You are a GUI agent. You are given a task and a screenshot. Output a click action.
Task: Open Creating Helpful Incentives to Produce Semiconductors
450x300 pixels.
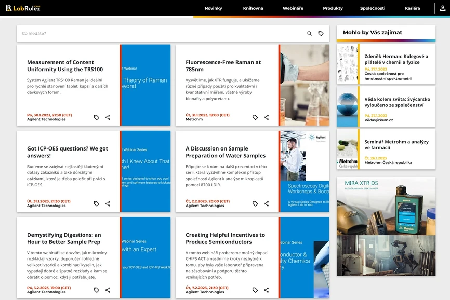coord(226,238)
